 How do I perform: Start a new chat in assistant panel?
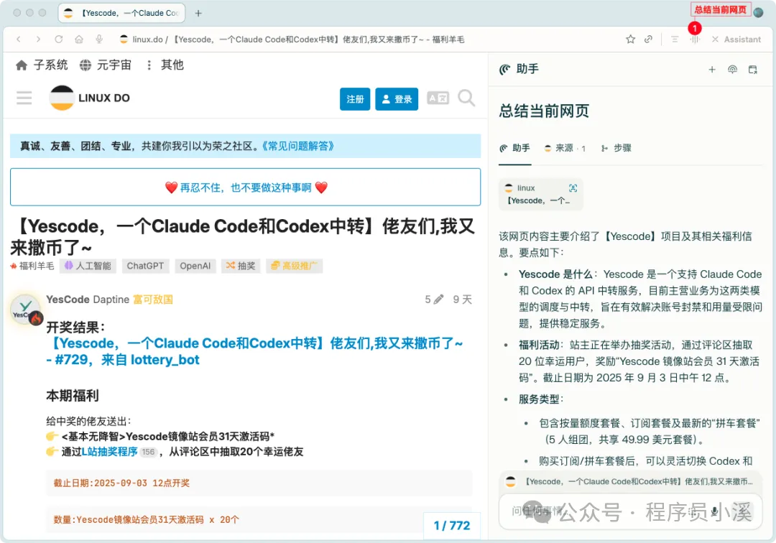712,70
